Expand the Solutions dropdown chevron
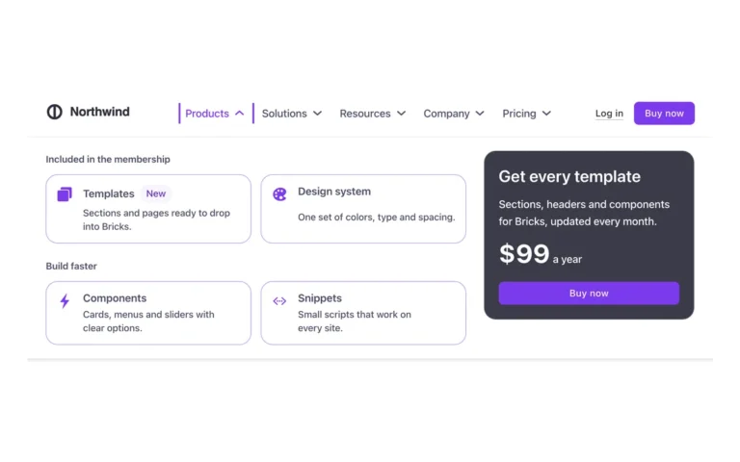The image size is (740, 462). coord(318,114)
